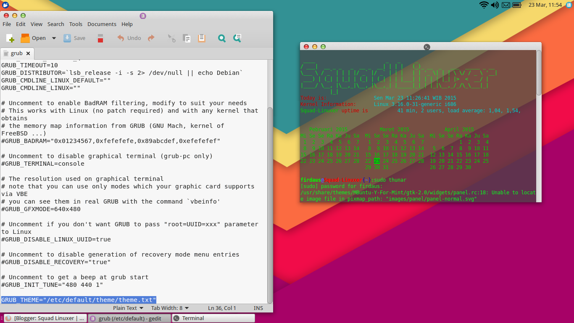This screenshot has height=323, width=574.
Task: Paste clipboard contents via the Paste icon
Action: [202, 38]
